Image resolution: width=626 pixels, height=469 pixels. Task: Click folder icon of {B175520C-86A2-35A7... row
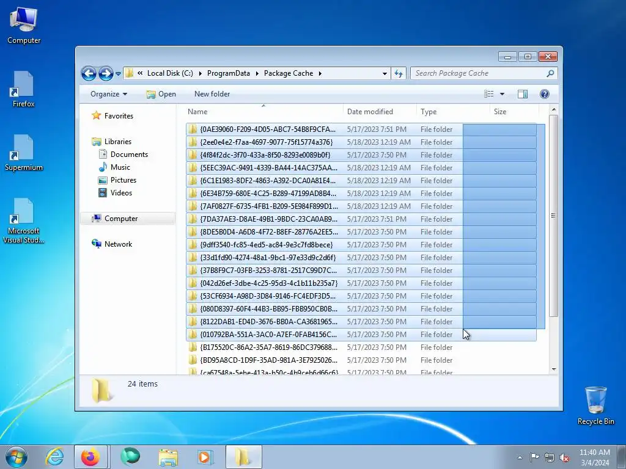pos(193,347)
